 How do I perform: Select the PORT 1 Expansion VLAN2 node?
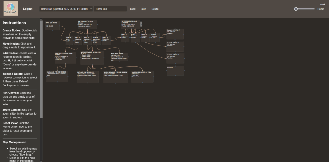(x=125, y=38)
